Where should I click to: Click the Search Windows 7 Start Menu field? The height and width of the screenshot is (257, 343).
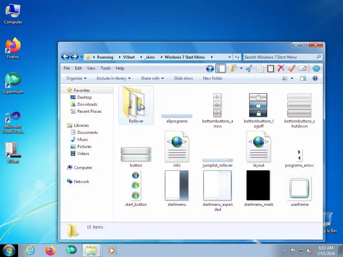click(x=283, y=57)
